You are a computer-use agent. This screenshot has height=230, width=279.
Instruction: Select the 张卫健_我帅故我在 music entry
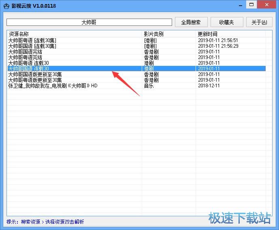point(53,86)
